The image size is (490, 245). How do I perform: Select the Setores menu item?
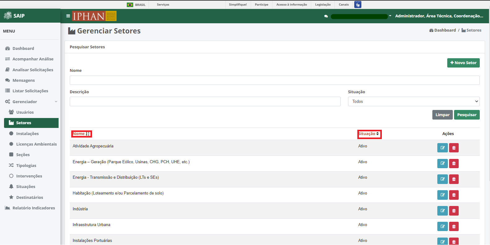pos(31,123)
